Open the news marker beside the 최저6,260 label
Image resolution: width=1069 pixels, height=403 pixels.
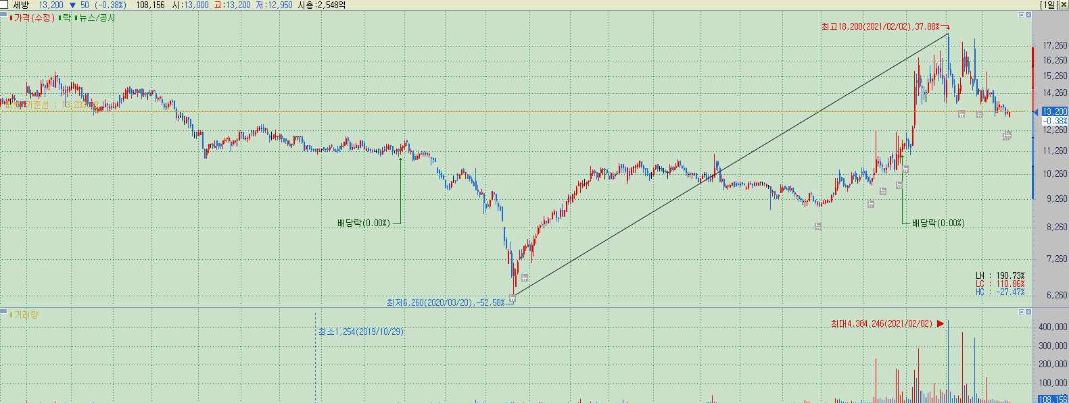tap(512, 298)
